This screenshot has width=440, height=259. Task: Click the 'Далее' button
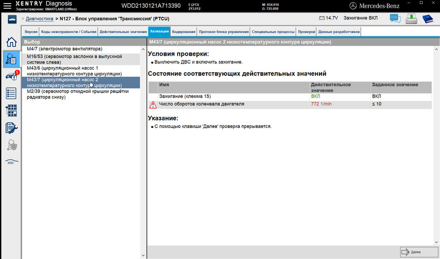(x=419, y=252)
